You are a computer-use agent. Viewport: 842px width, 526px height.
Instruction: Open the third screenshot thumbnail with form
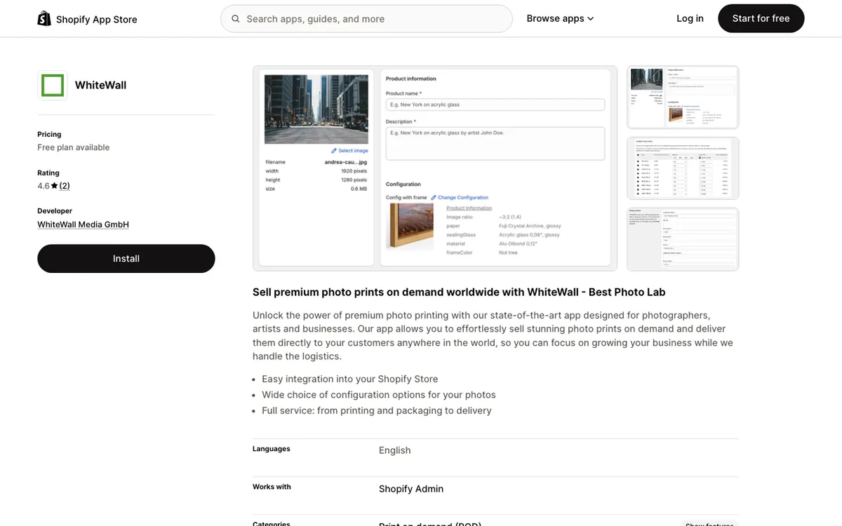click(683, 239)
